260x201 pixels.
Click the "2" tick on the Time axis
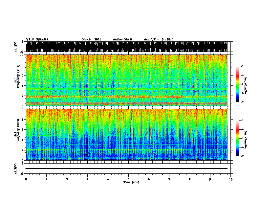(x=67, y=179)
